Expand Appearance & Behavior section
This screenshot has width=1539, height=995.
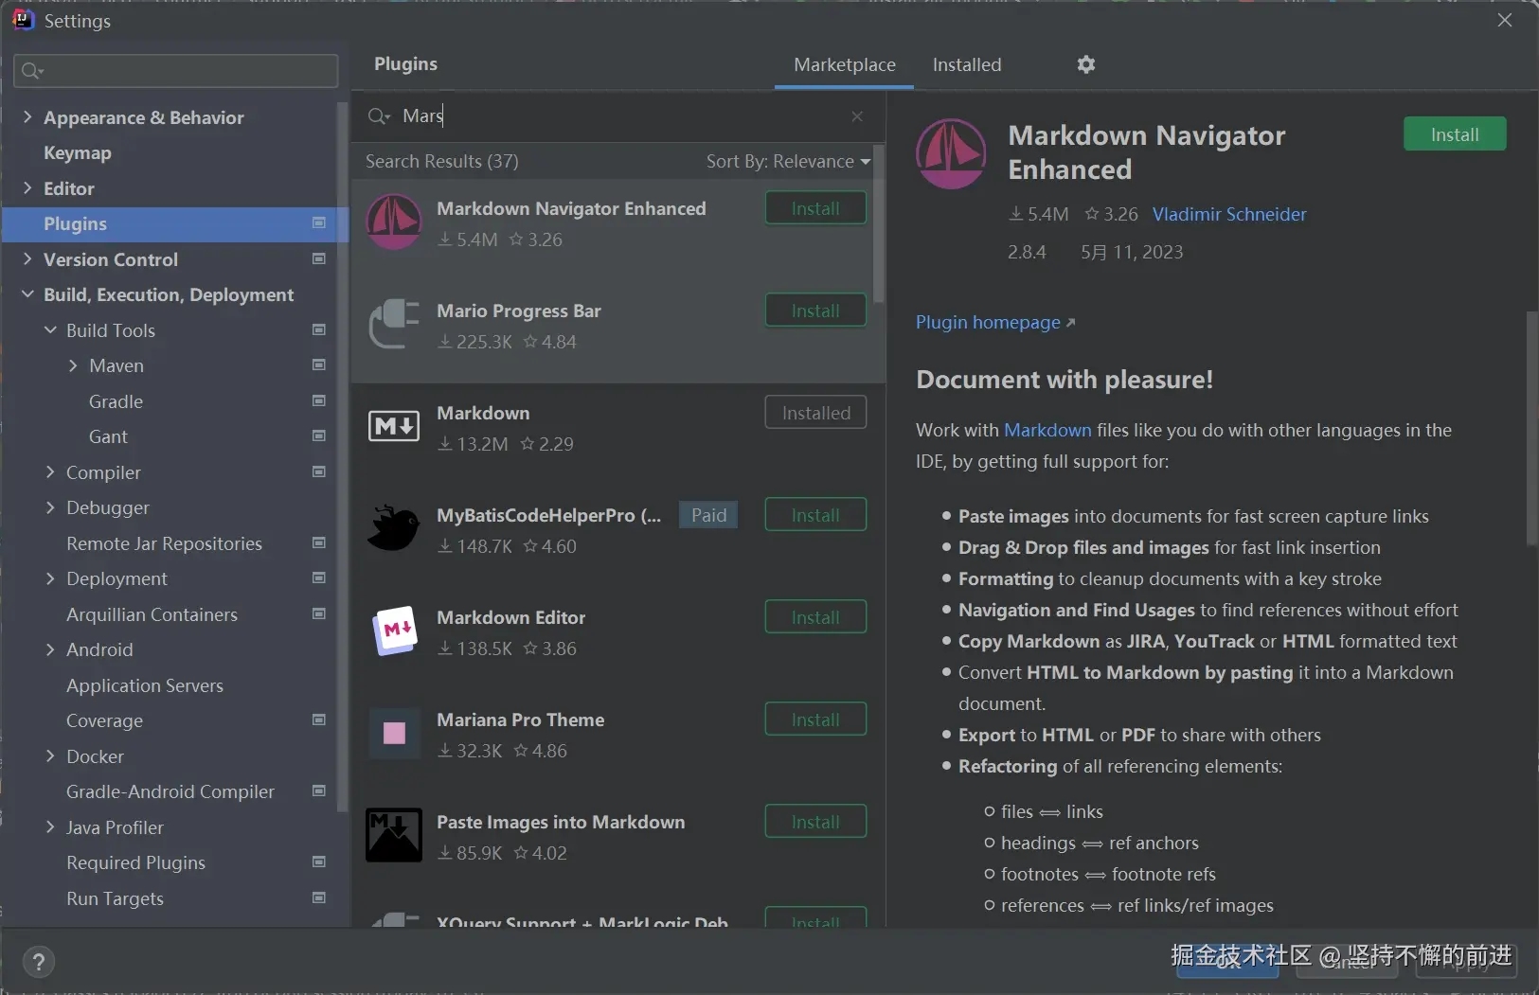coord(27,117)
